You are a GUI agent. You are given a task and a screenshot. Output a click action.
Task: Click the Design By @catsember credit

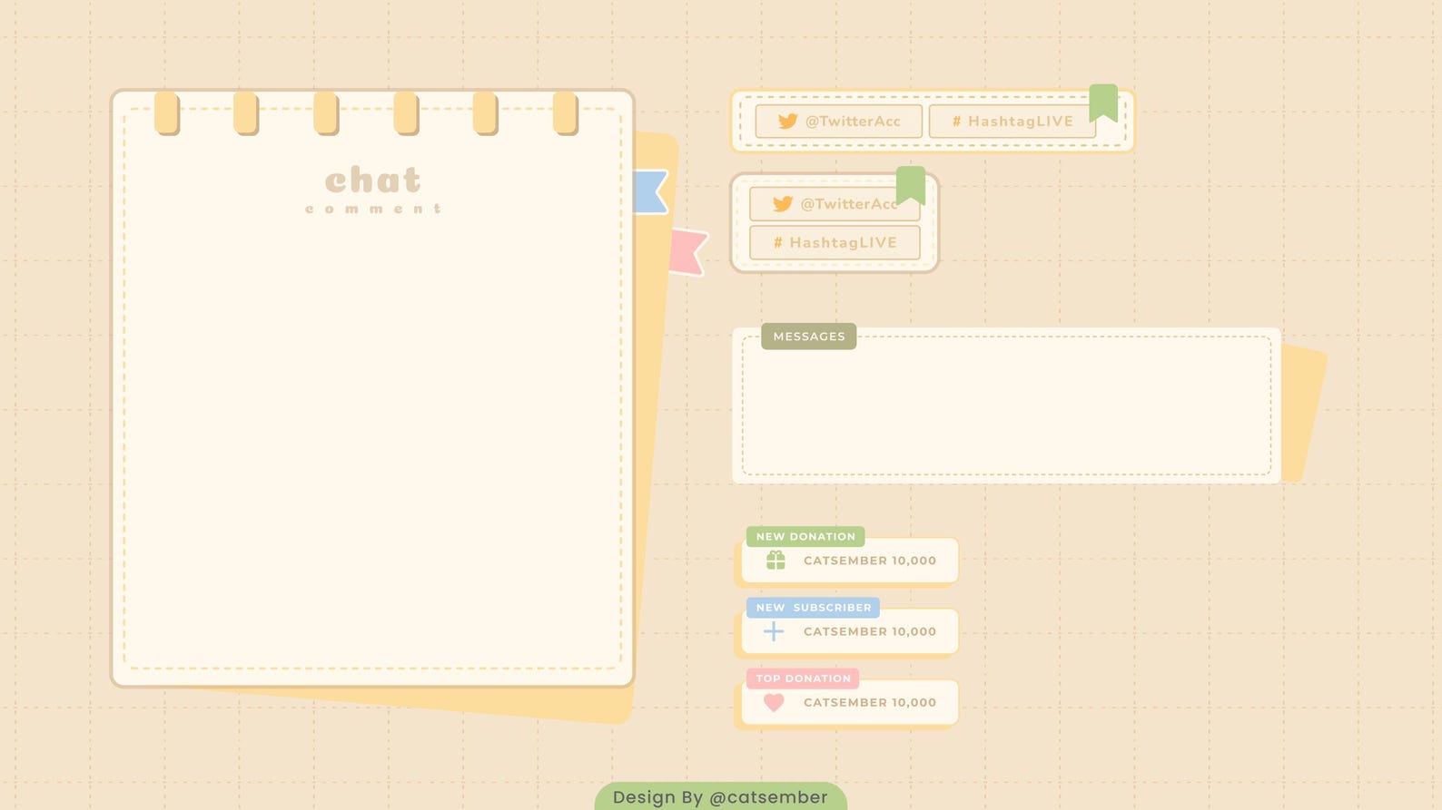[720, 796]
